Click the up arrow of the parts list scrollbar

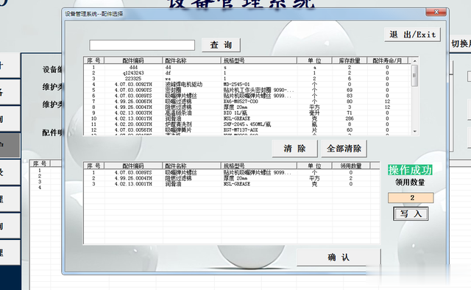(x=415, y=61)
